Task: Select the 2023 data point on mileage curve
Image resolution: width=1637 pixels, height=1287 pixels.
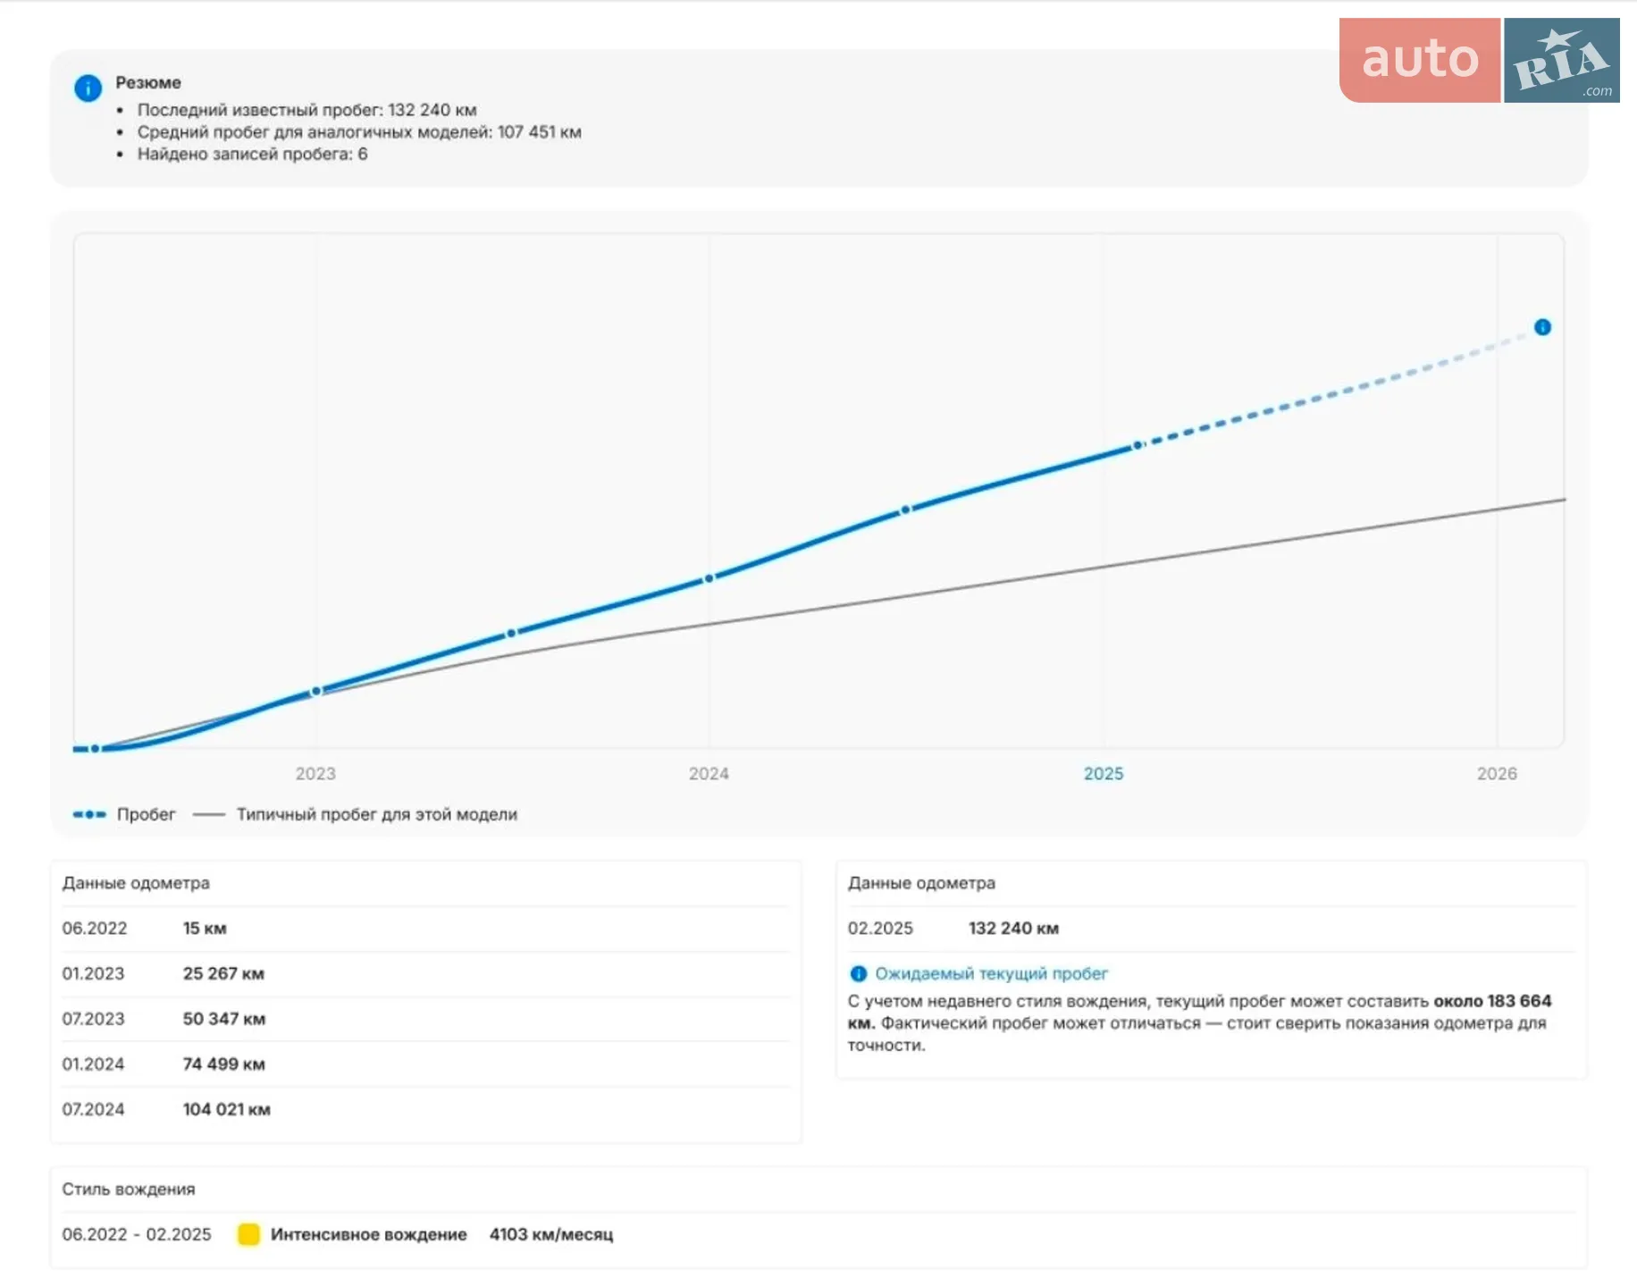Action: (x=315, y=691)
